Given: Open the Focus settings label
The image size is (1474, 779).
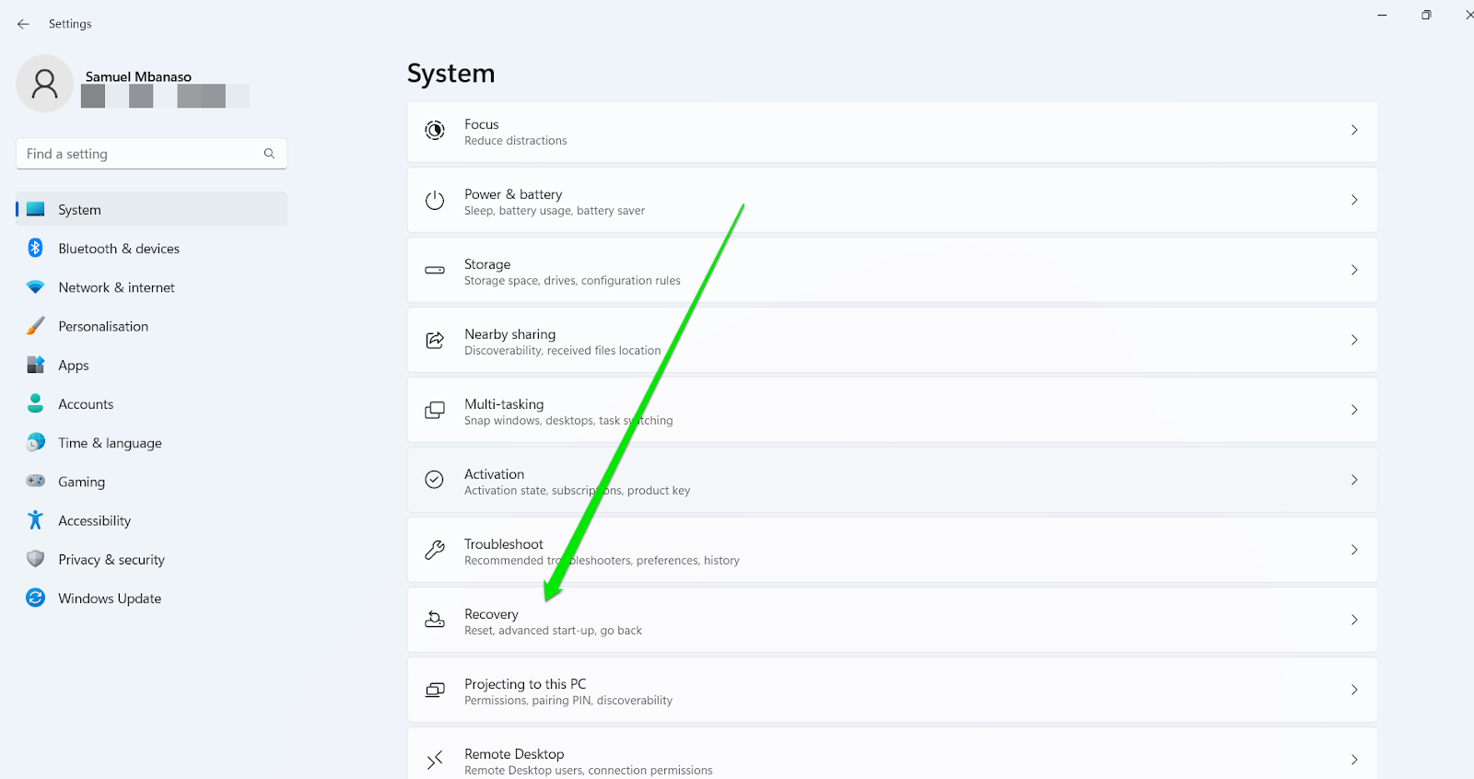Looking at the screenshot, I should [x=482, y=124].
